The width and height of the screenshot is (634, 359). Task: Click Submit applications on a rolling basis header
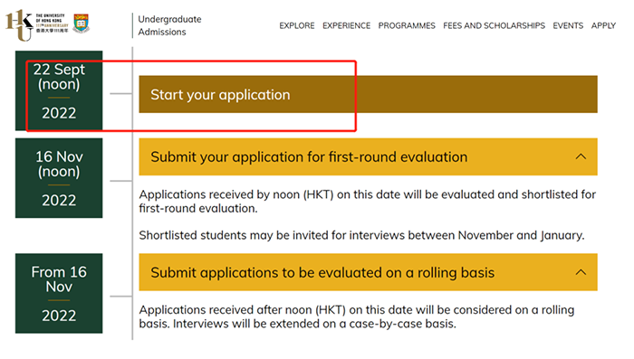368,272
